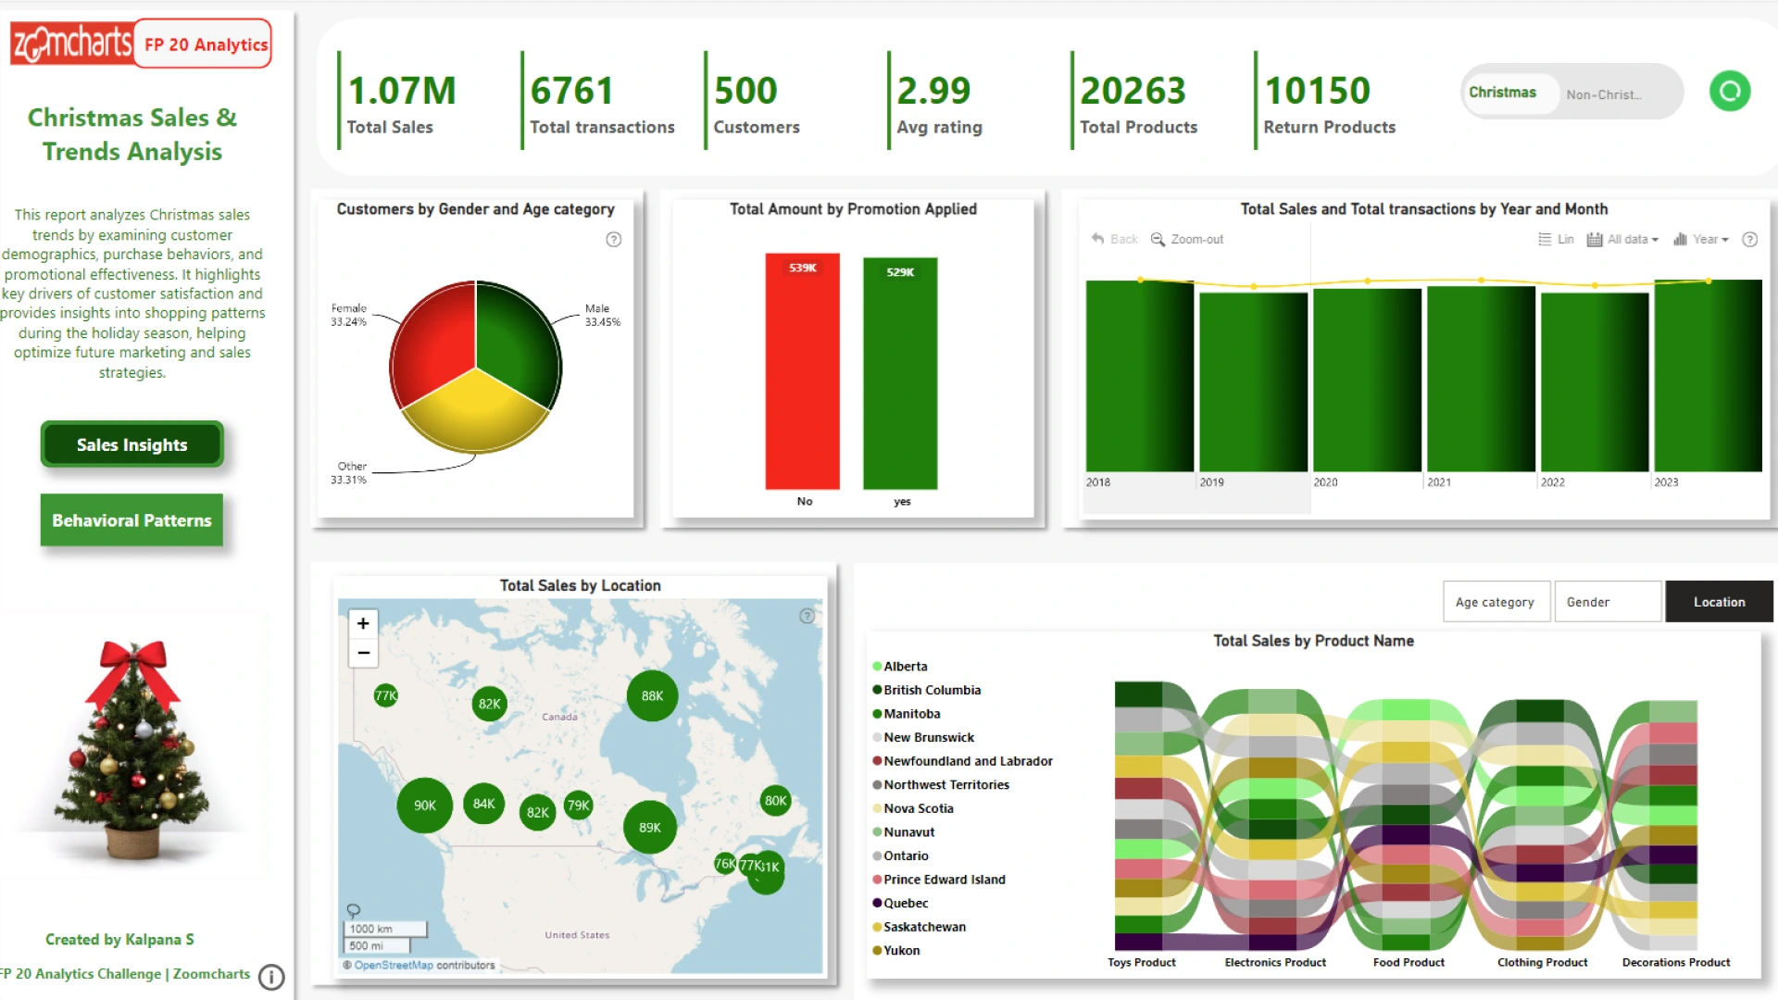This screenshot has width=1778, height=1000.
Task: Click the 2021 sales bar
Action: (1481, 379)
